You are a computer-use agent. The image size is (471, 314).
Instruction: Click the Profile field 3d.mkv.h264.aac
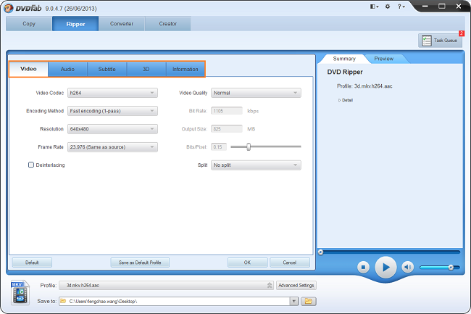pyautogui.click(x=166, y=285)
